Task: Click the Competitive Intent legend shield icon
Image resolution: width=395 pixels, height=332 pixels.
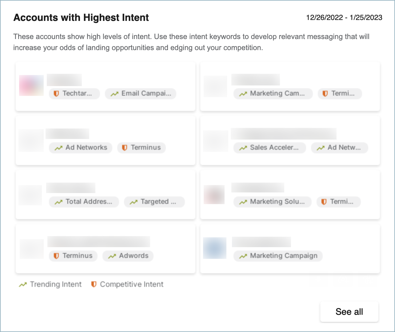Action: click(x=94, y=284)
